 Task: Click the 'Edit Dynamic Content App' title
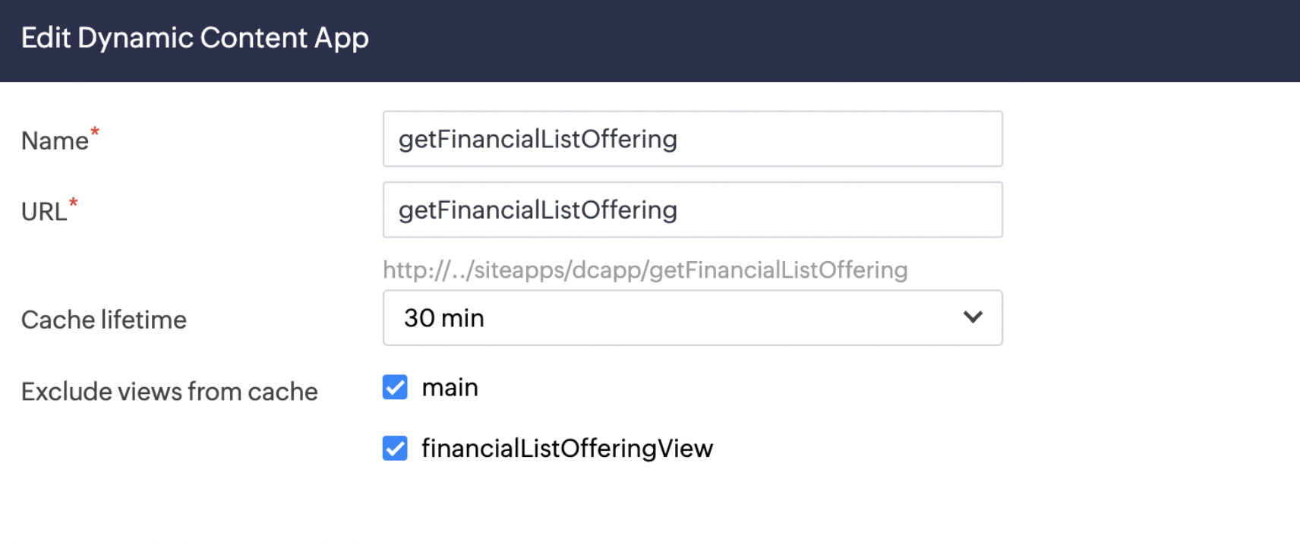(x=195, y=38)
